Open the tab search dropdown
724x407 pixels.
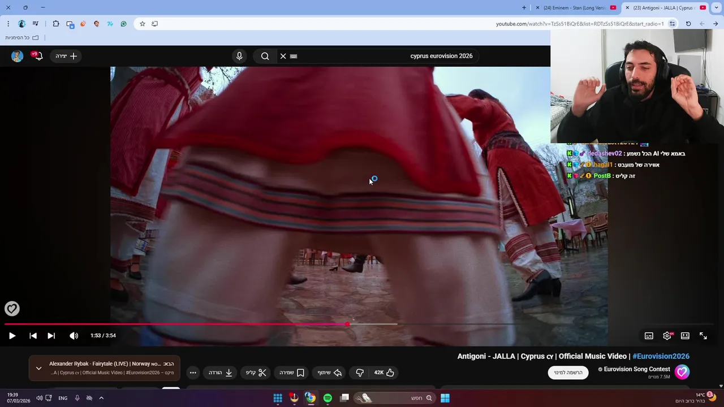[x=716, y=8]
